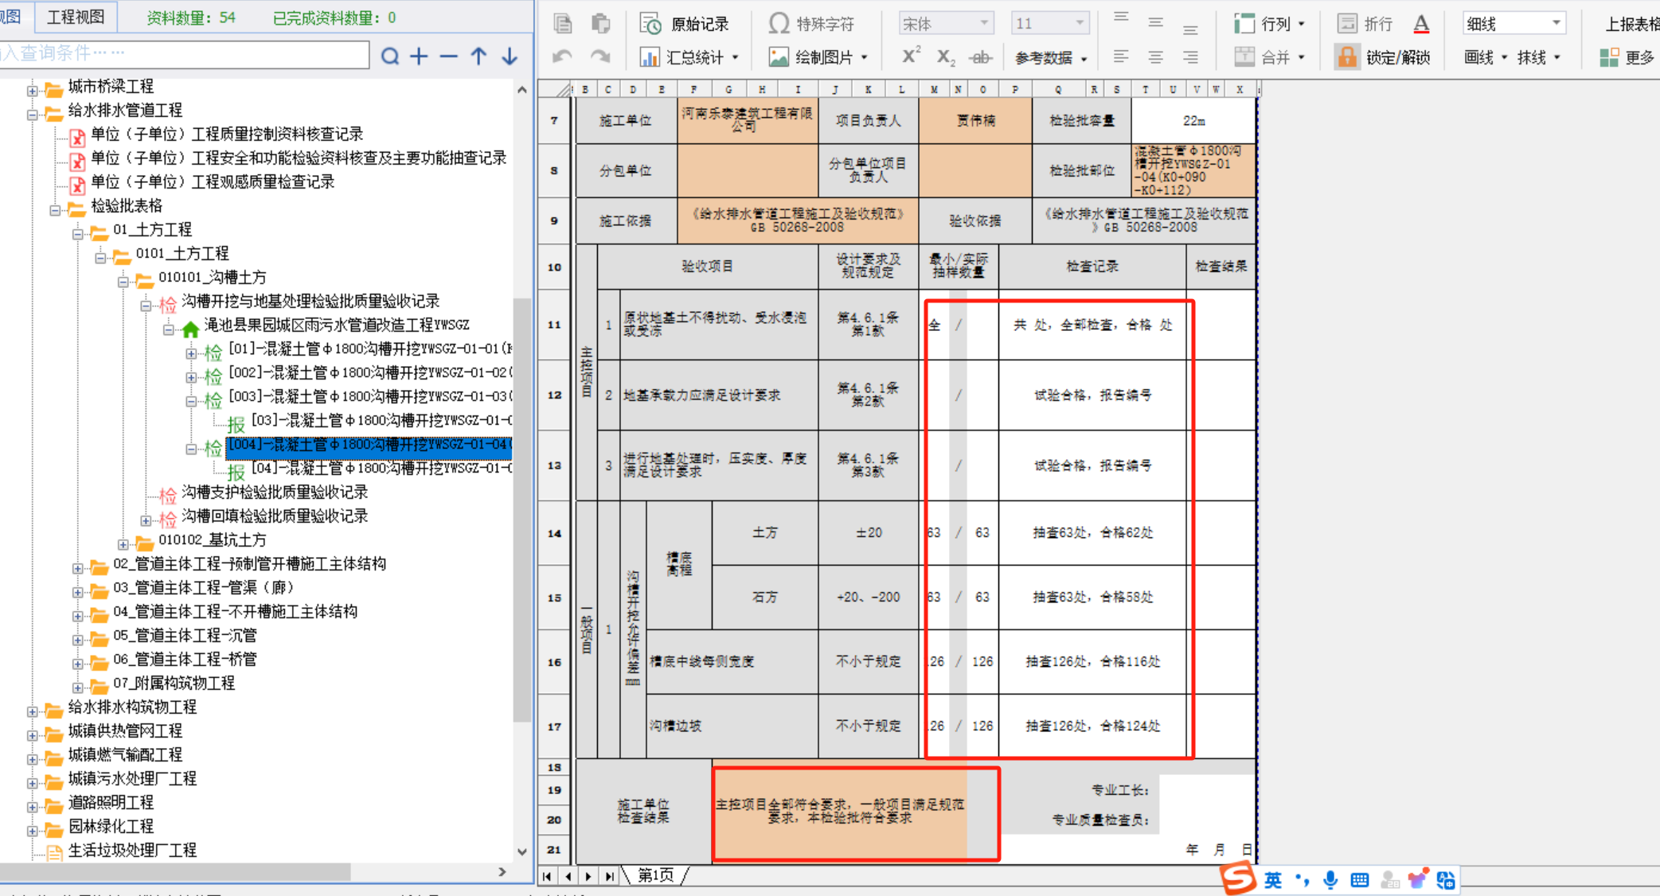1660x896 pixels.
Task: Click the redo arrow icon
Action: [x=600, y=57]
